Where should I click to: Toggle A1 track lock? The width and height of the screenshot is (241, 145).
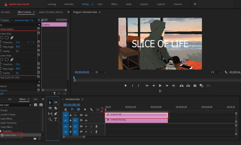(x=70, y=126)
